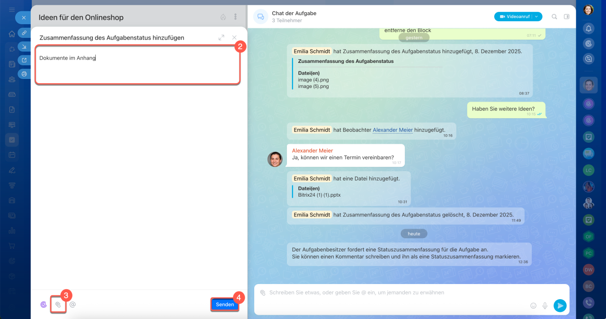Select the 'LC' chat in right sidebar
The height and width of the screenshot is (319, 606).
(x=588, y=170)
